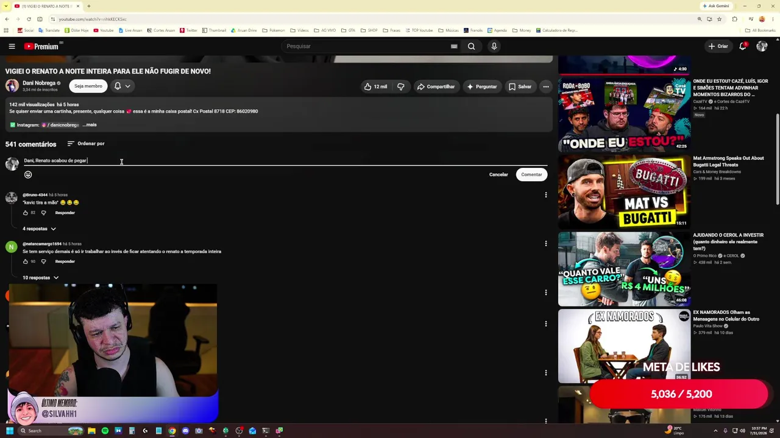Post the comment with Comentar
The width and height of the screenshot is (780, 438).
pyautogui.click(x=531, y=175)
